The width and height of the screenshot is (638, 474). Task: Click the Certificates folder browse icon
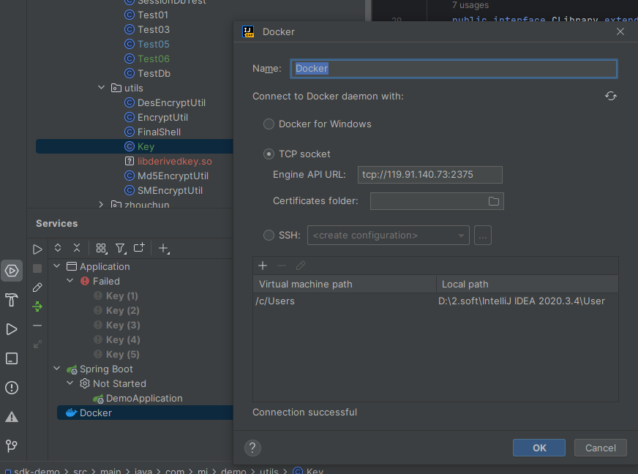[493, 201]
